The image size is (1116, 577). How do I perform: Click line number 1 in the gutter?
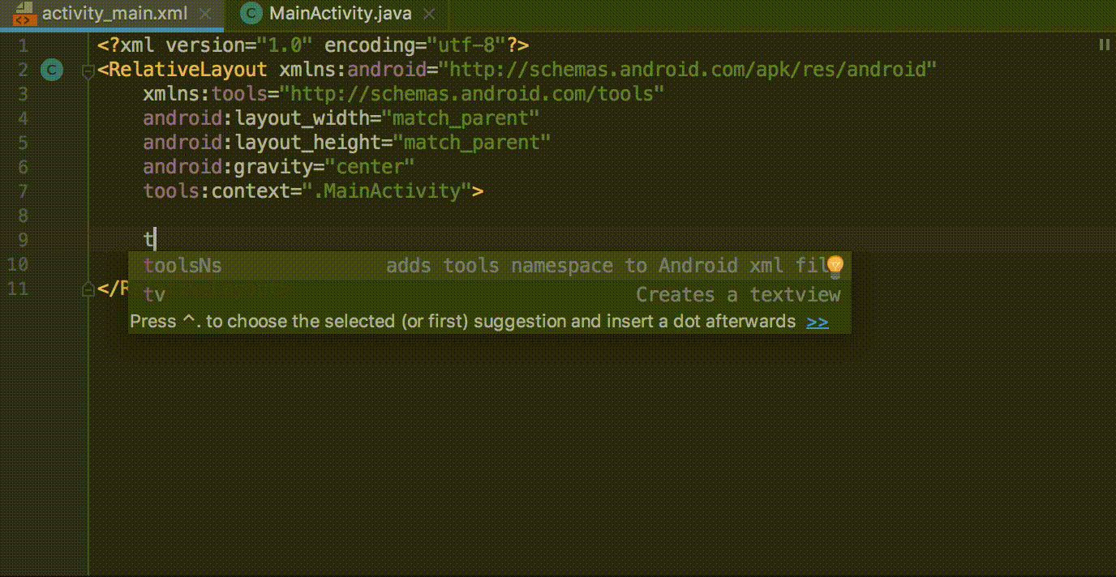[x=22, y=45]
